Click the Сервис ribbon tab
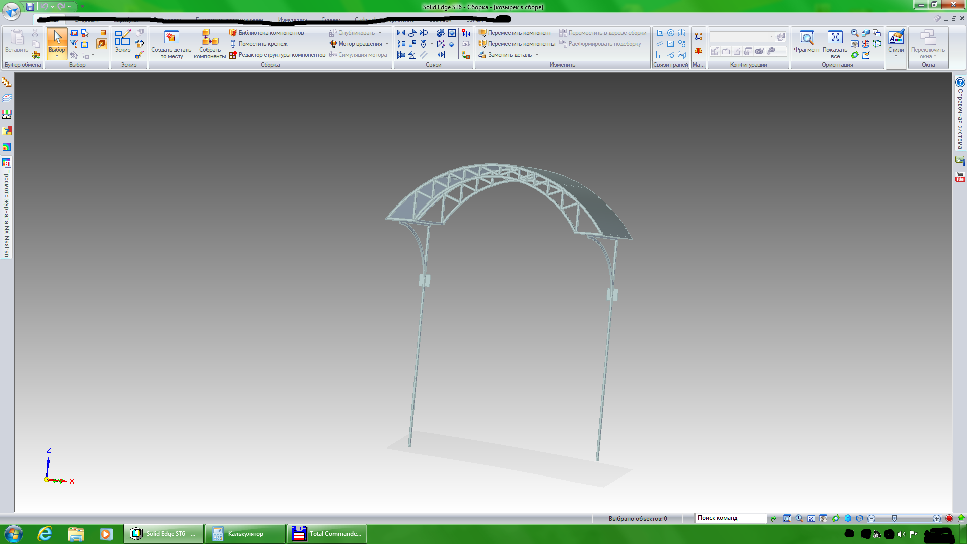 click(331, 20)
